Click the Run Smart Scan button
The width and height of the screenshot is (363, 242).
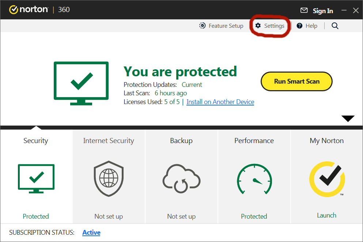pyautogui.click(x=296, y=81)
